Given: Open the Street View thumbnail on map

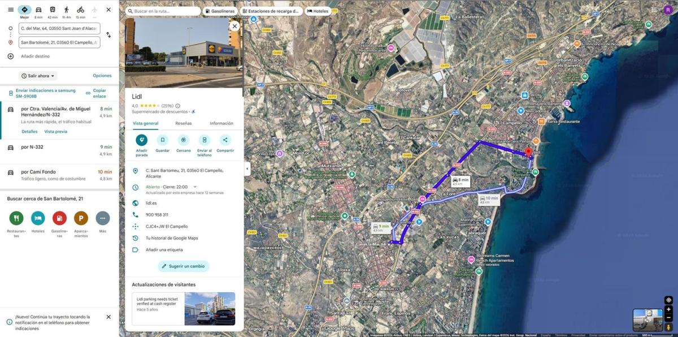Looking at the screenshot, I should coord(647,320).
